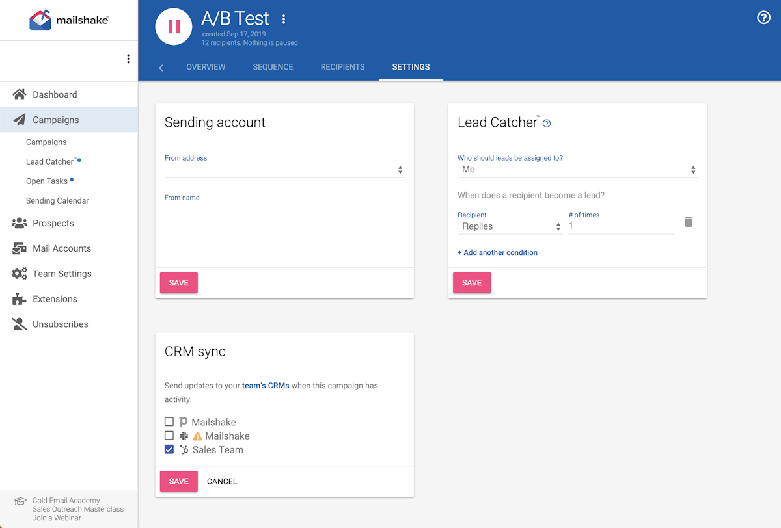
Task: Cancel the CRM sync changes
Action: 222,481
